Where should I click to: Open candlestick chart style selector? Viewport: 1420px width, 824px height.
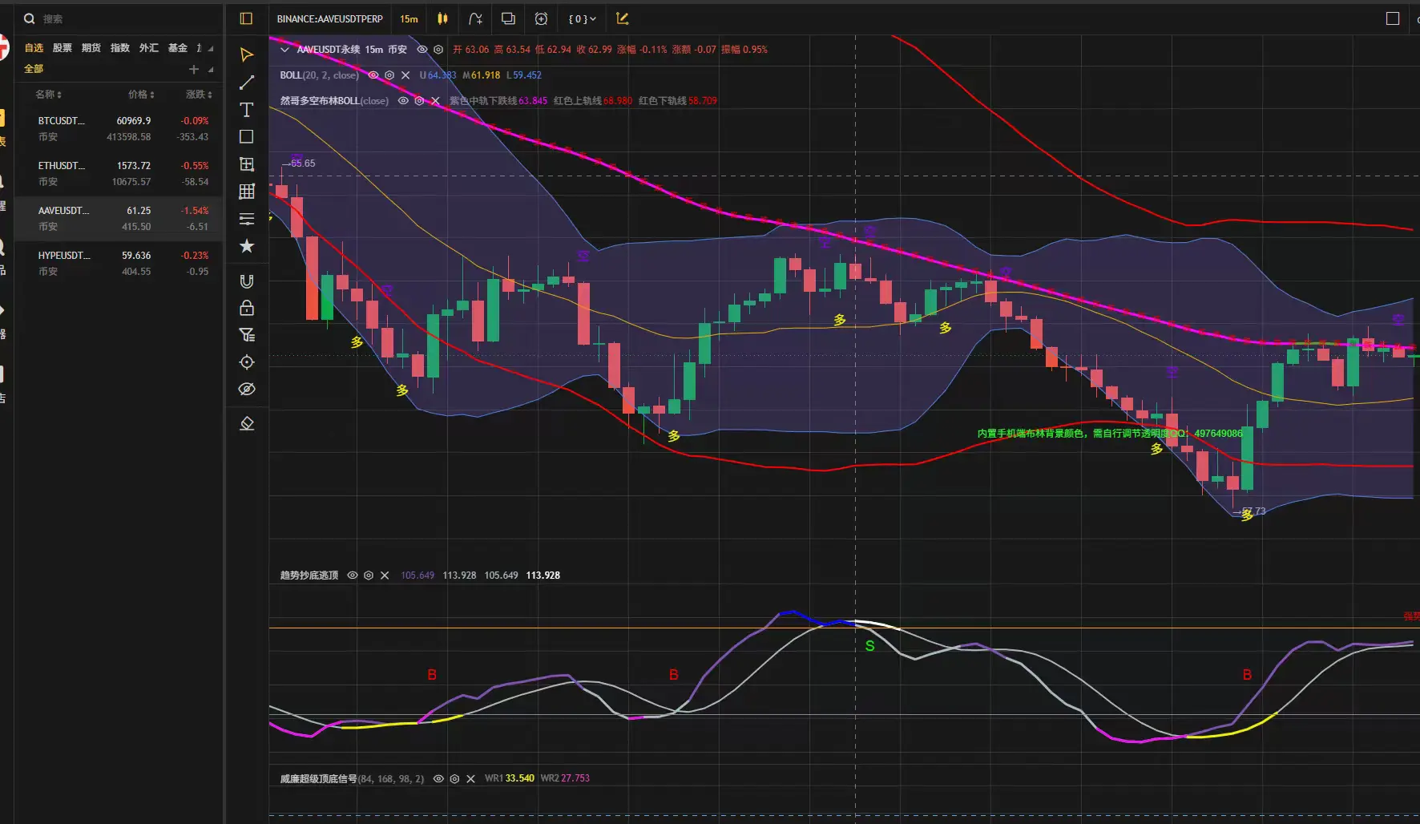pos(442,18)
